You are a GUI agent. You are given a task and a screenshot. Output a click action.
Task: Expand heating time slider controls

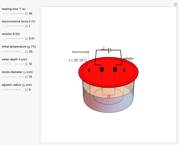26,14
